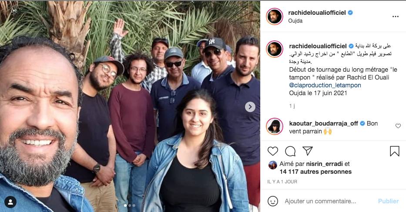This screenshot has height=212, width=406.
Task: Open the Oujda location link
Action: pos(295,21)
